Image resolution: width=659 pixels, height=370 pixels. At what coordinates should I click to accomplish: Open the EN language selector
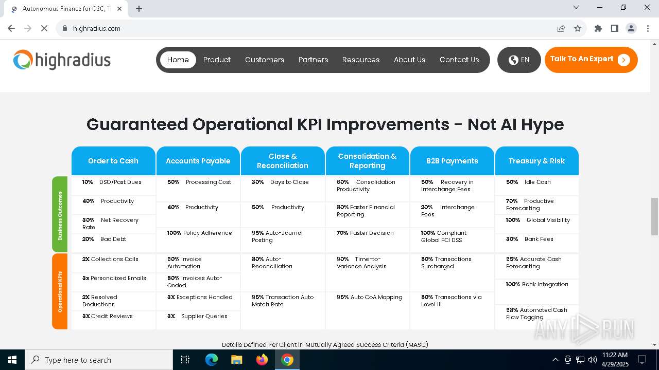tap(519, 60)
